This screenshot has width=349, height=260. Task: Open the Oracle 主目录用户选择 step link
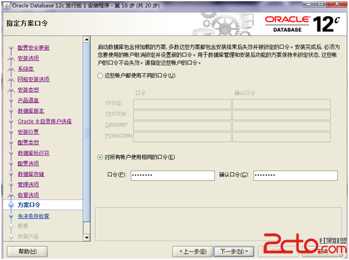(45, 121)
